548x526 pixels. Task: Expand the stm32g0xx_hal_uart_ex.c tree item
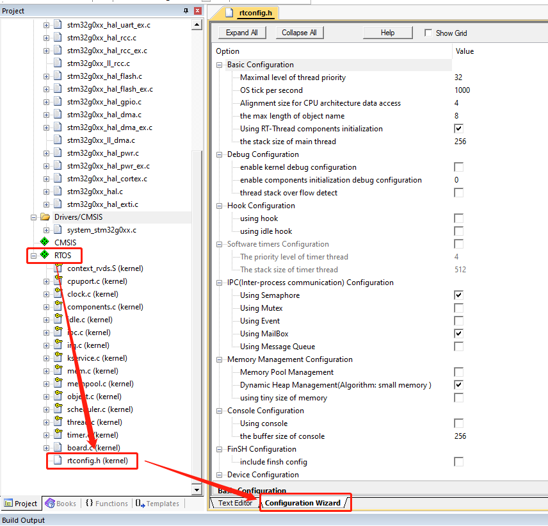(x=45, y=24)
